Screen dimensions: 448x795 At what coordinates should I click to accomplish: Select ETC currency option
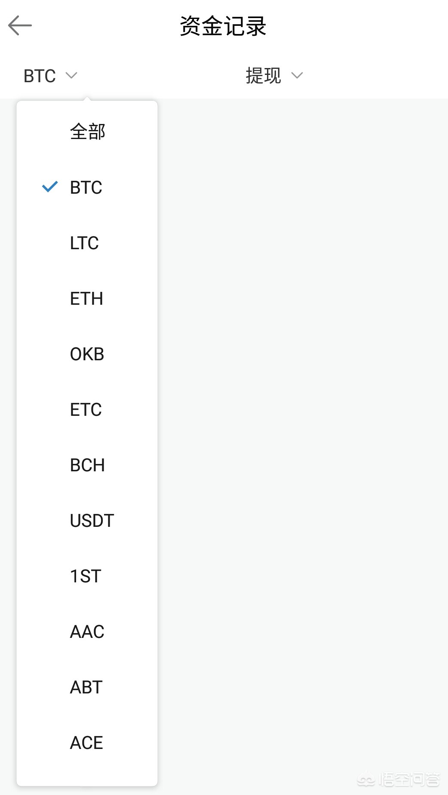coord(86,410)
